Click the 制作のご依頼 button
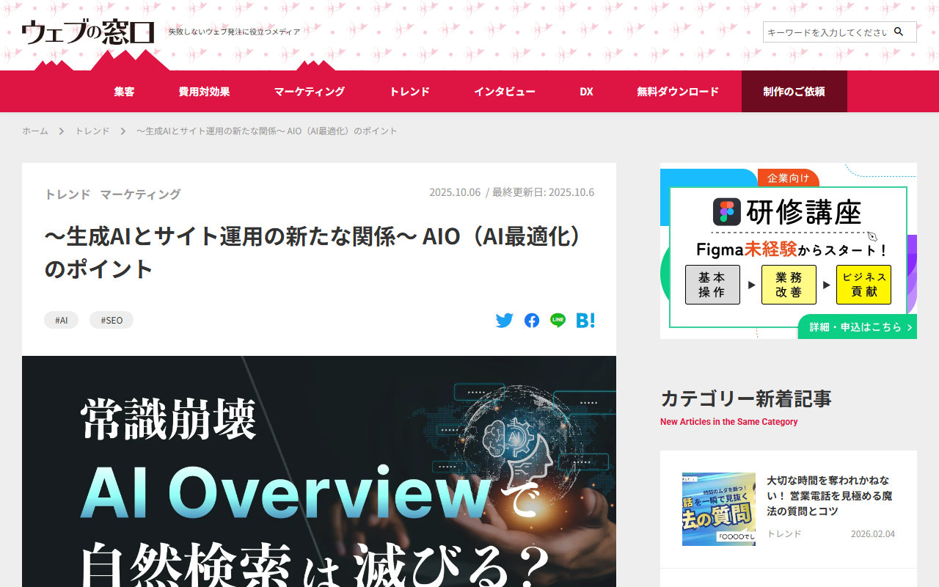 [794, 92]
